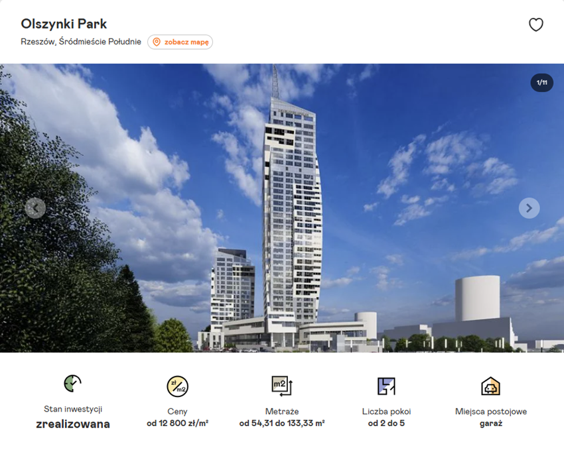This screenshot has height=452, width=564.
Task: Click the 1/11 photo counter badge
Action: click(x=541, y=83)
